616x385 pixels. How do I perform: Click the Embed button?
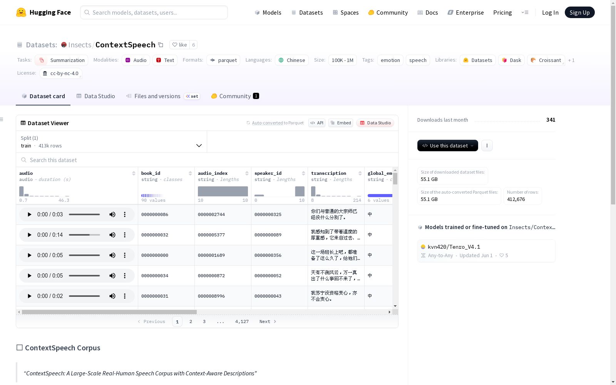(x=341, y=123)
